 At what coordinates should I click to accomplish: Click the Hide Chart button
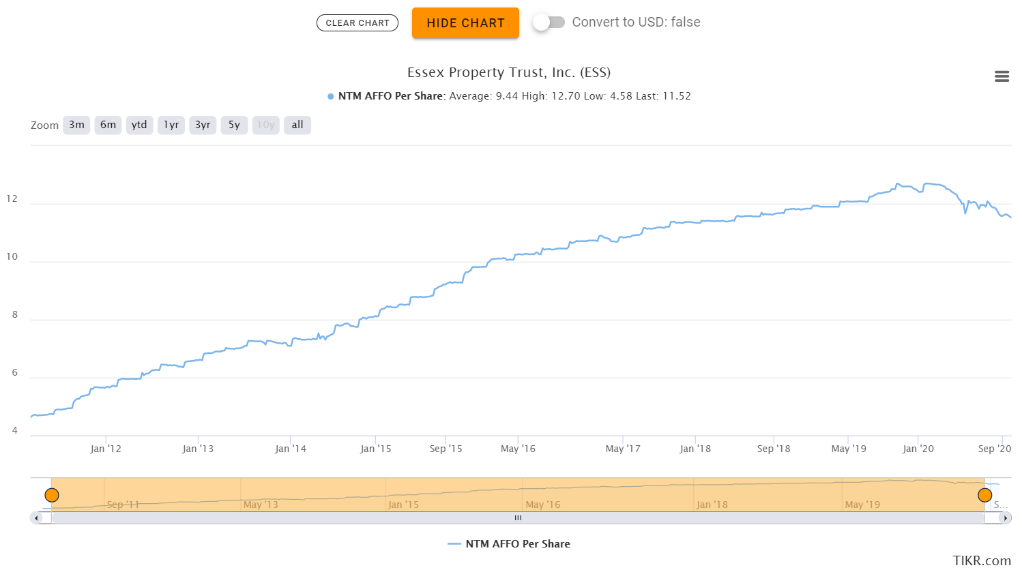coord(465,22)
